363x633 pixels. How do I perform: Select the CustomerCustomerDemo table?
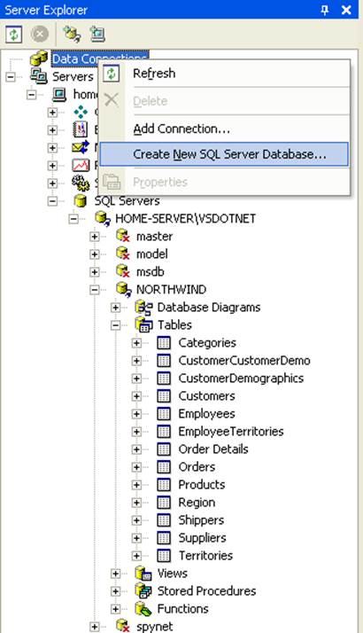tap(244, 361)
